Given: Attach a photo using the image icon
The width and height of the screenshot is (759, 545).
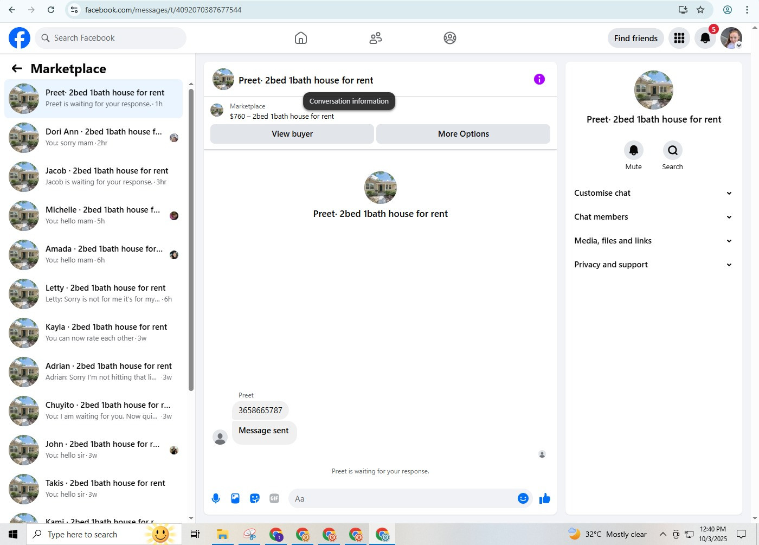Looking at the screenshot, I should pyautogui.click(x=235, y=498).
